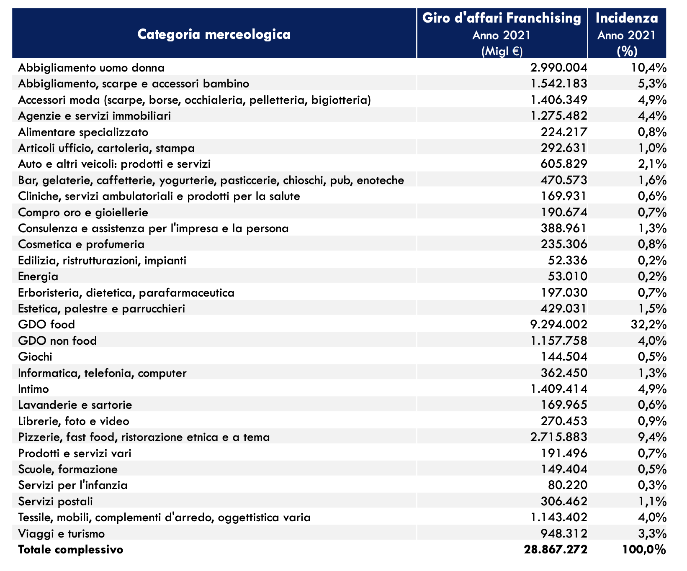This screenshot has height=571, width=687.
Task: Select the 'Intimo' row label
Action: [33, 389]
